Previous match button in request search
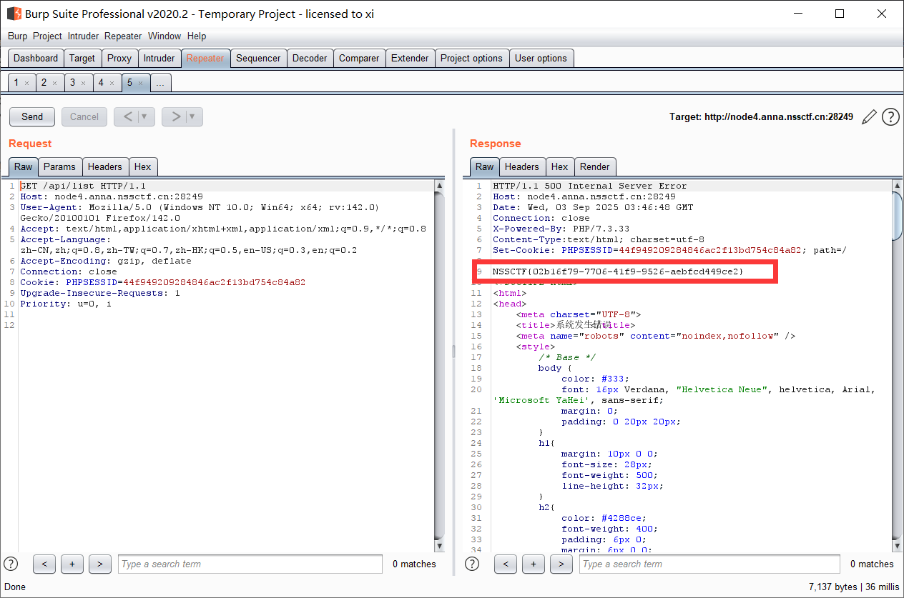This screenshot has height=598, width=904. (44, 564)
